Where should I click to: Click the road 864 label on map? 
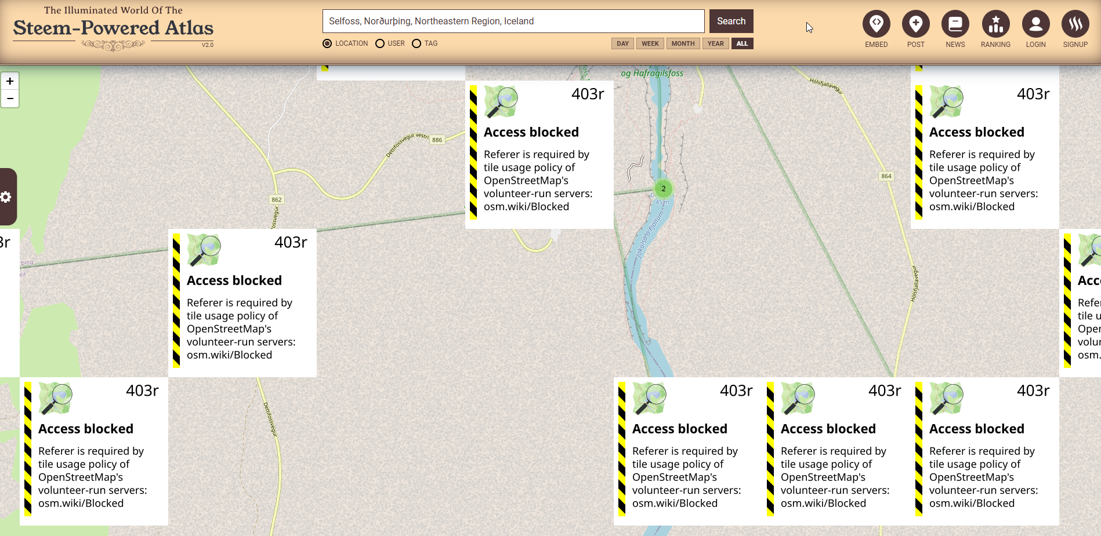click(x=886, y=176)
